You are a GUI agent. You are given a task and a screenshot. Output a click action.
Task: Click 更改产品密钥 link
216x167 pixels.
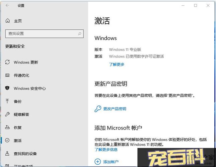click(115, 109)
